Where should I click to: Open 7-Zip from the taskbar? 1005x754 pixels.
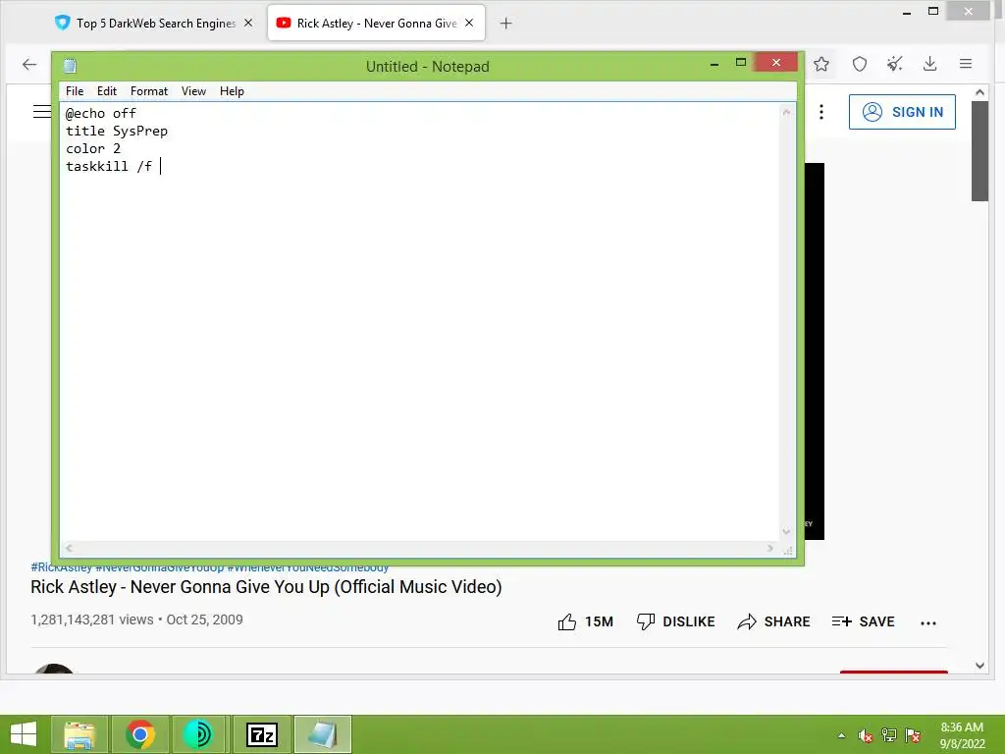[x=261, y=734]
